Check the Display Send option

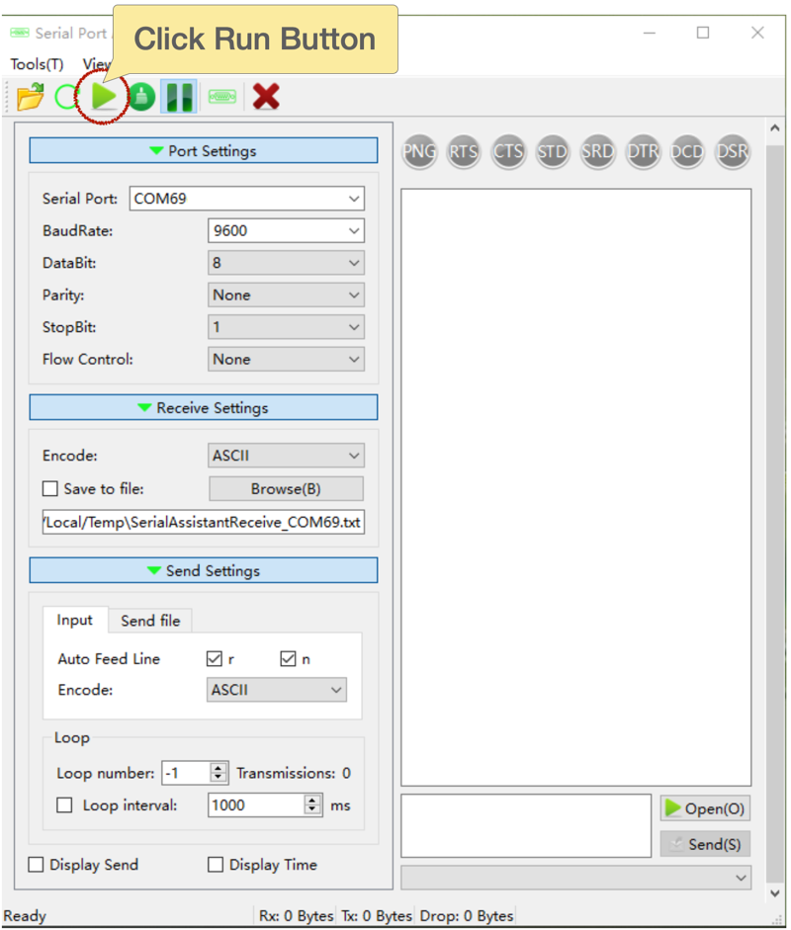(x=37, y=865)
